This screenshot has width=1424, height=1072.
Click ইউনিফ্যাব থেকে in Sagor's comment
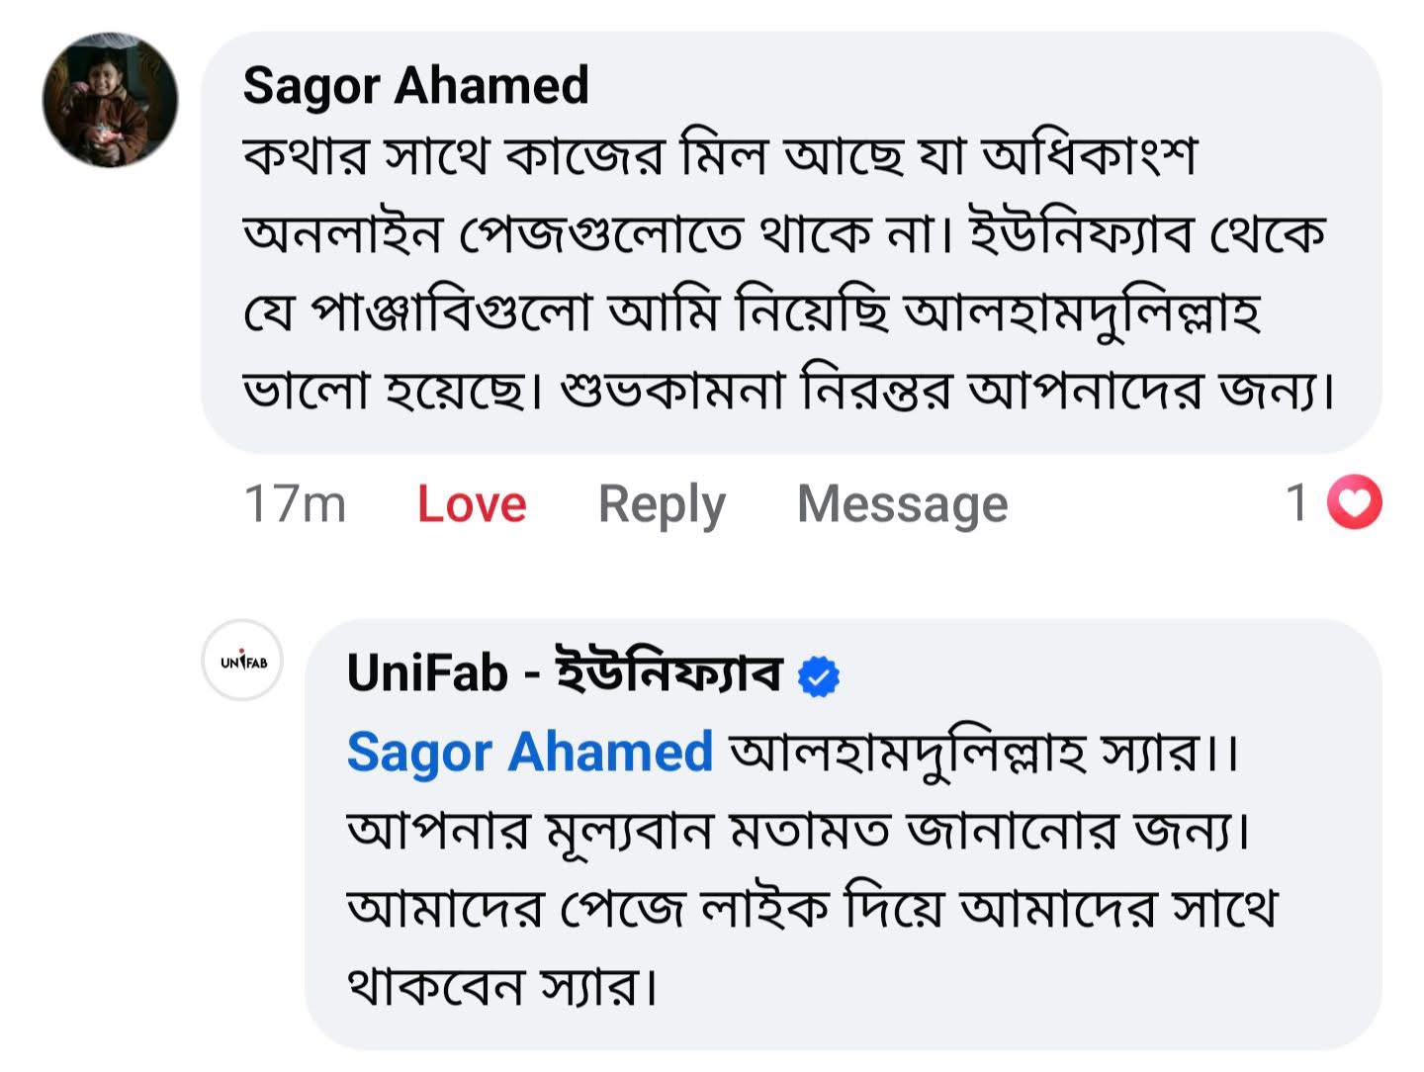pos(1147,234)
